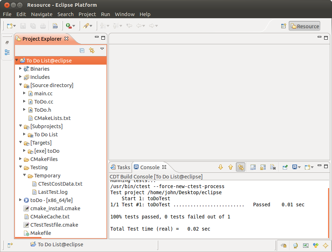
Task: Minimize the Project Explorer panel
Action: (97, 37)
